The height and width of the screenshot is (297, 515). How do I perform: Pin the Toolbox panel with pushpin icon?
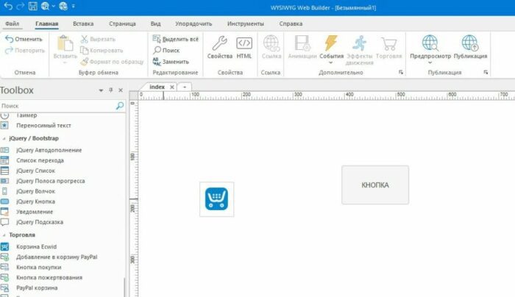click(110, 90)
